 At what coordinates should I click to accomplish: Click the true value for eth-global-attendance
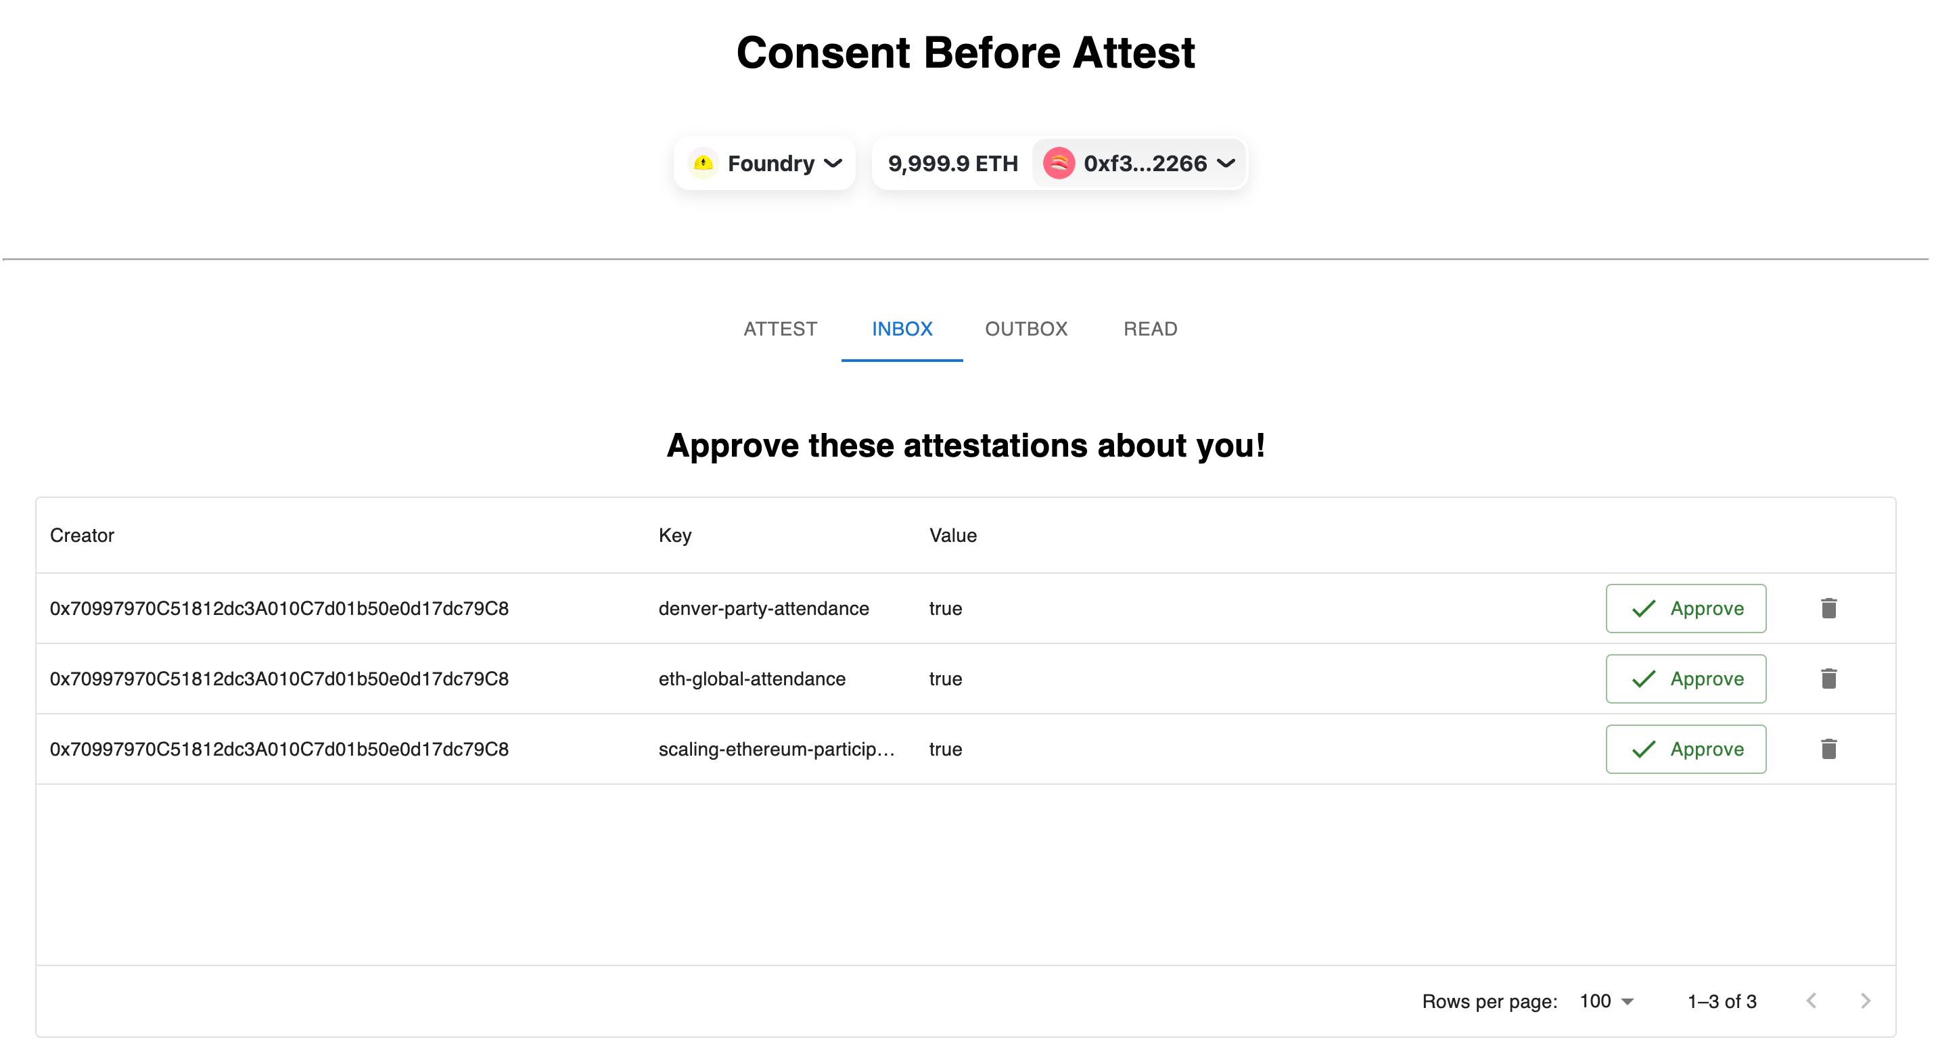click(x=946, y=679)
